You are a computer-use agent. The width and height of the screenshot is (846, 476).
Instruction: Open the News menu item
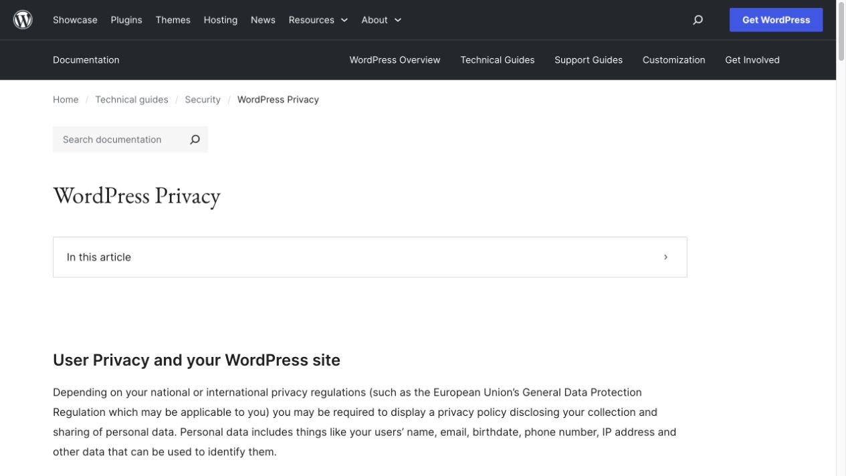[x=263, y=20]
